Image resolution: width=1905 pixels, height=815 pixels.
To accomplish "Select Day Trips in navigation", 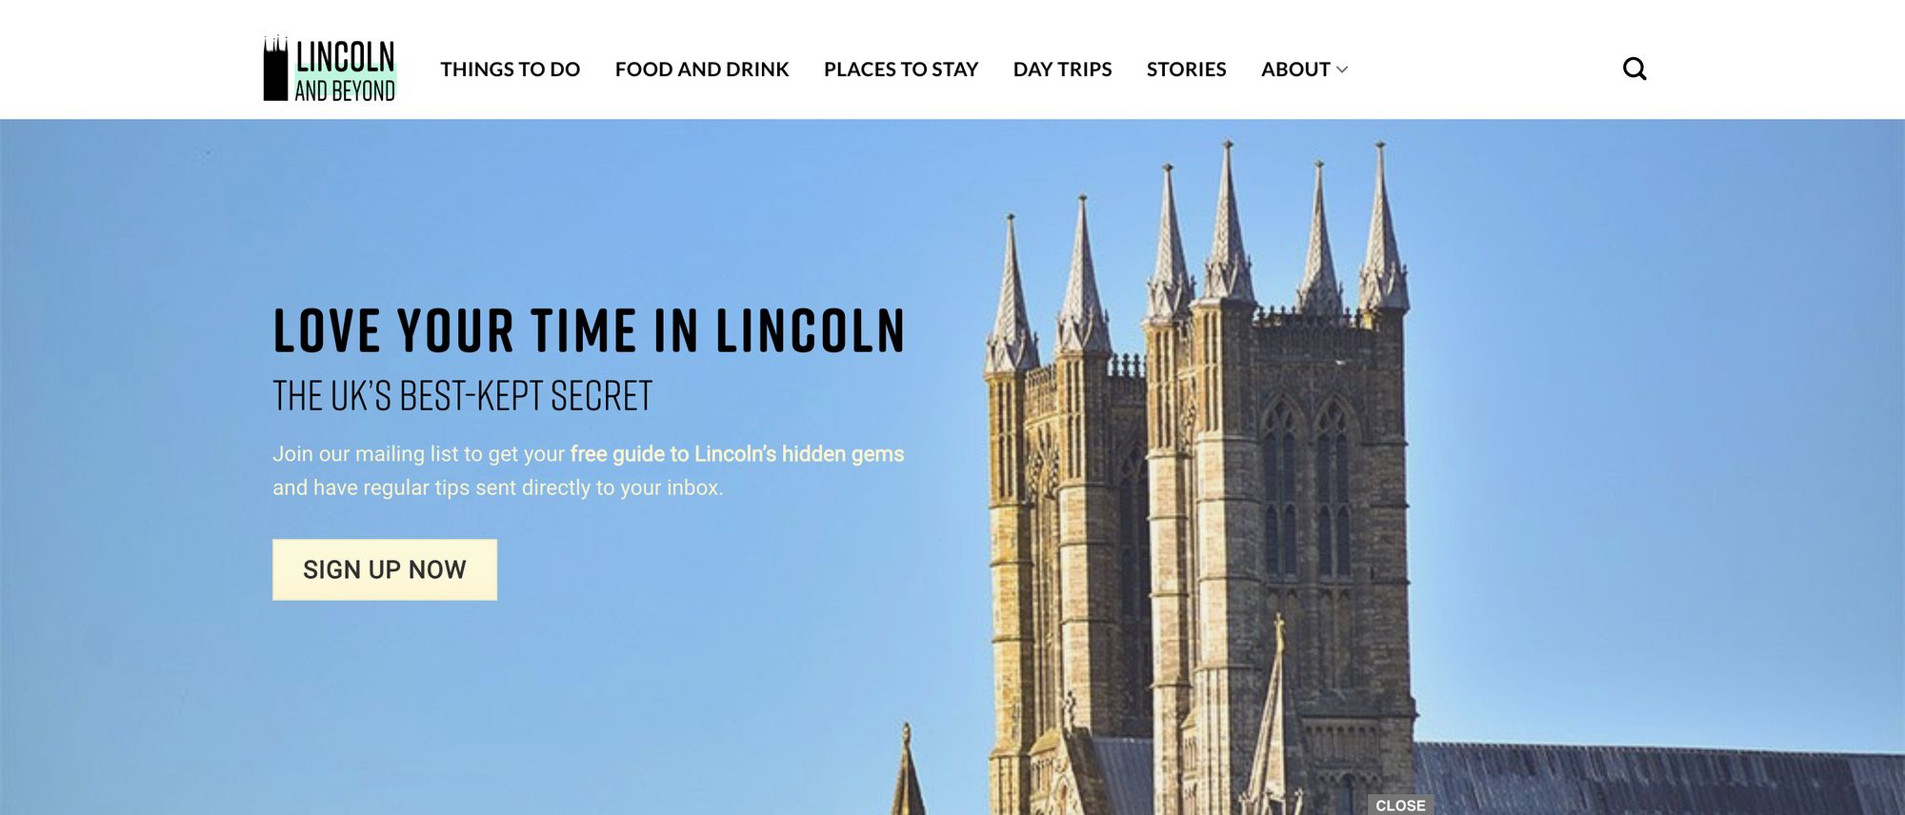I will pyautogui.click(x=1062, y=70).
